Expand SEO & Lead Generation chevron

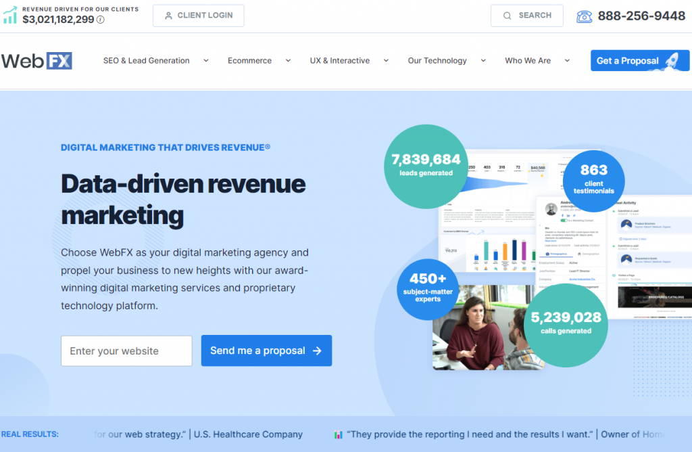[x=206, y=60]
